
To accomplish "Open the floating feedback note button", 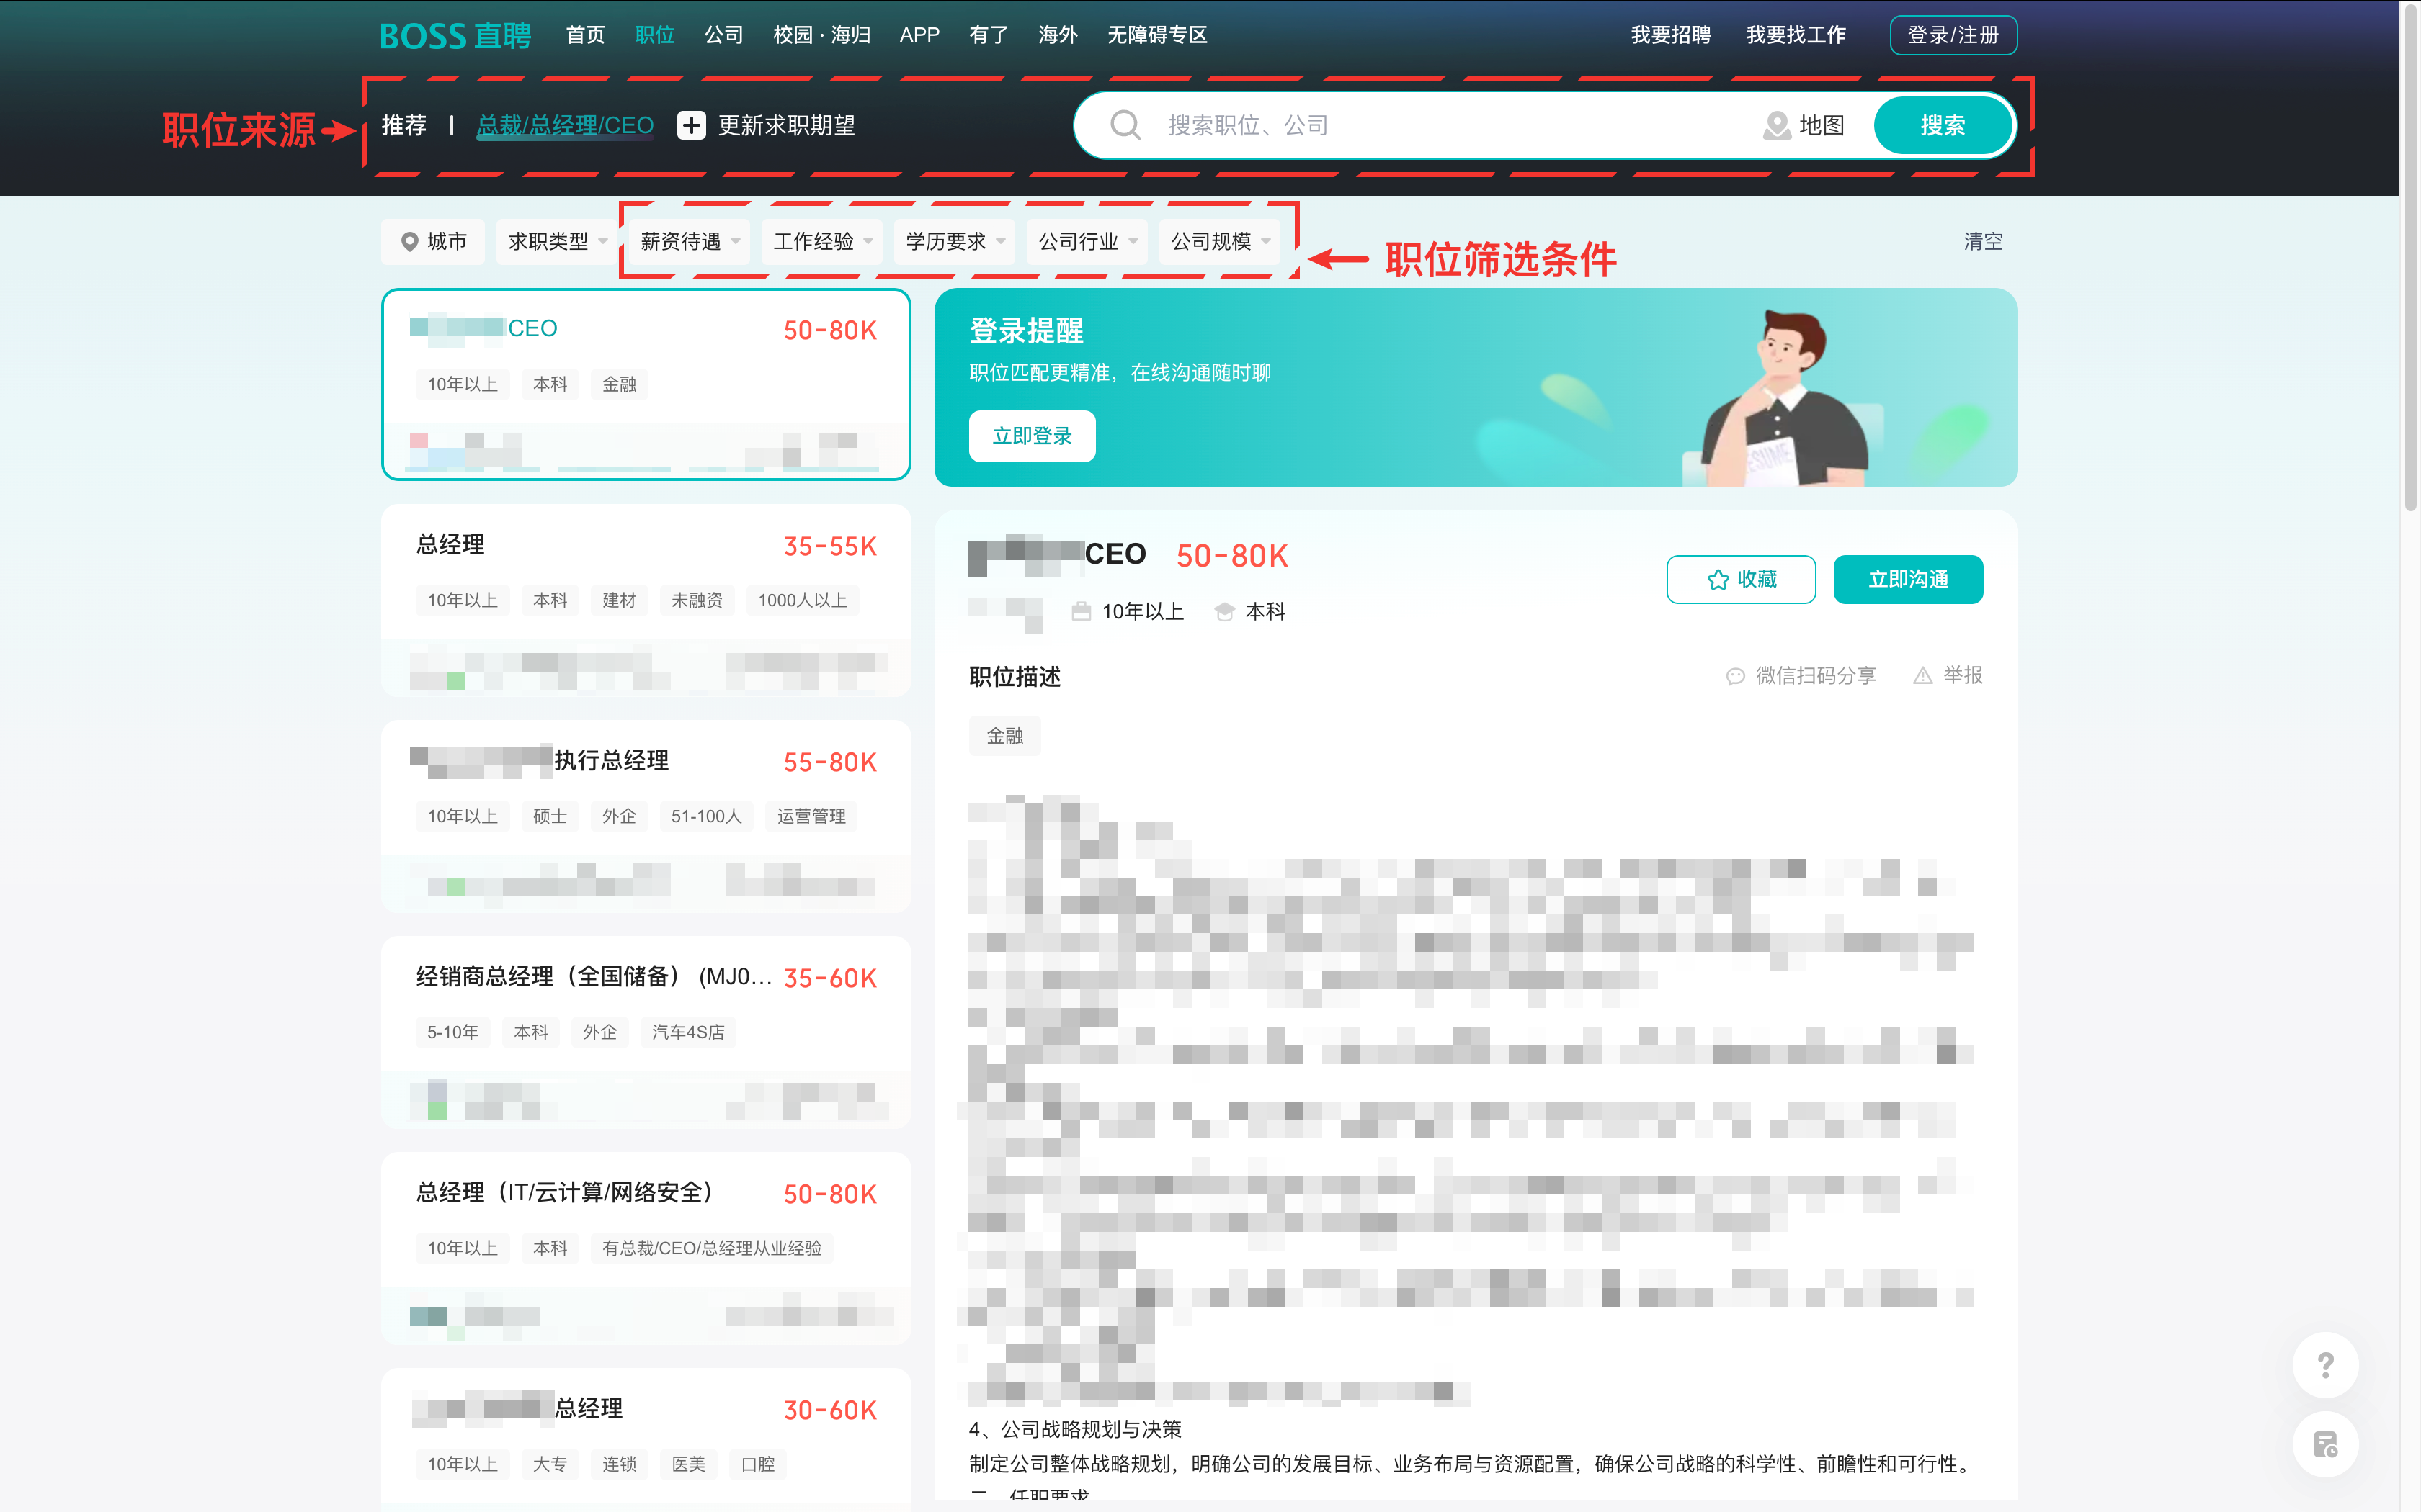I will click(x=2325, y=1444).
